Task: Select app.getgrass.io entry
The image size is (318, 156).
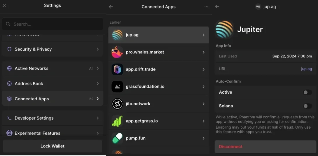Action: (158, 121)
